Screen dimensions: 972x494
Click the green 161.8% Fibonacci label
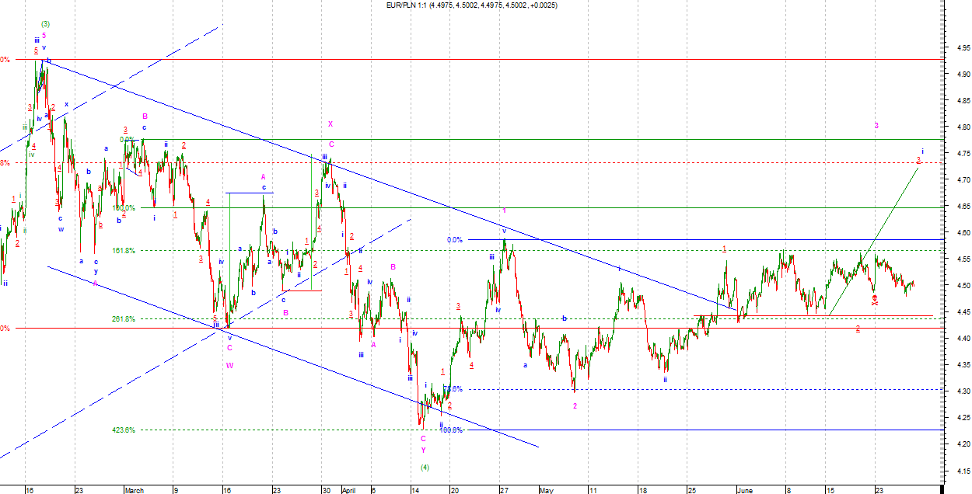[x=124, y=250]
